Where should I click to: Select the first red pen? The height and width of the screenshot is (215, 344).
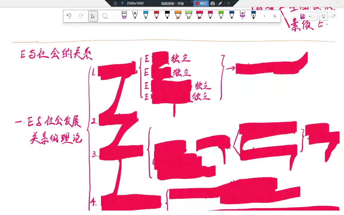coord(156,15)
